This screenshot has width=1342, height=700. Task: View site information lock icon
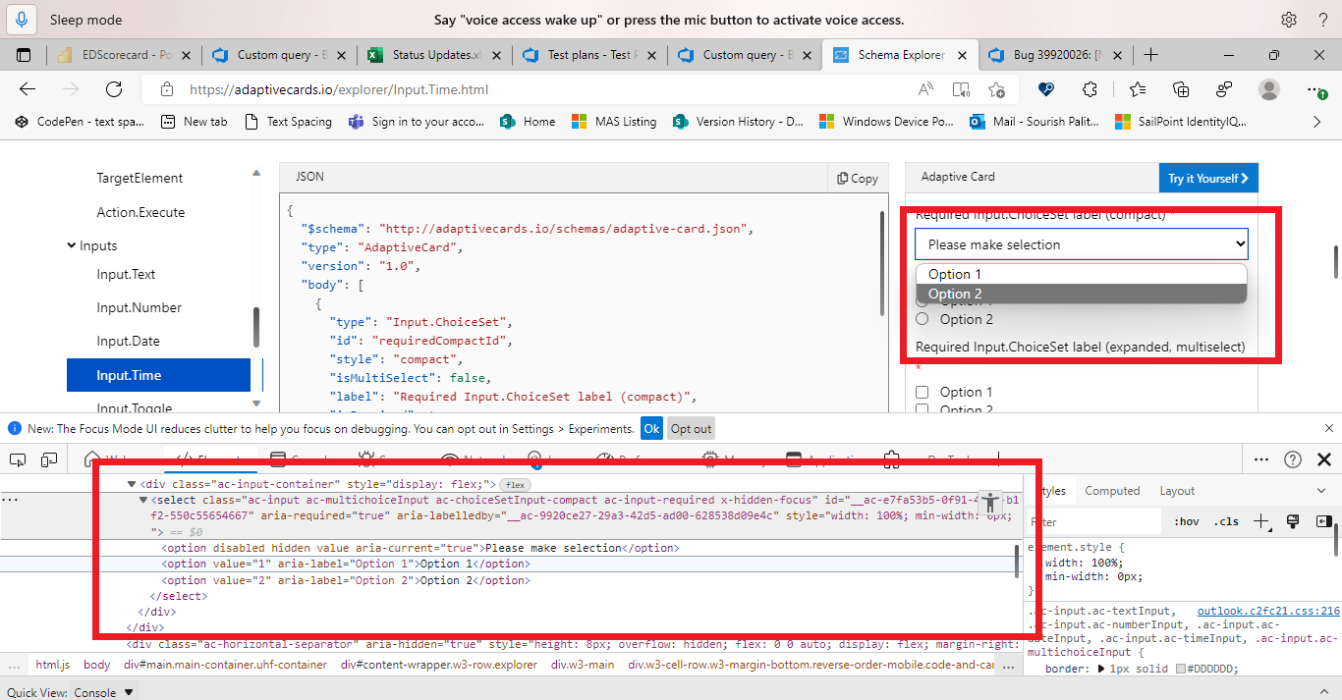pos(165,89)
